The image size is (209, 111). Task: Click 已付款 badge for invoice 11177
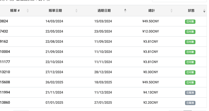(190, 62)
